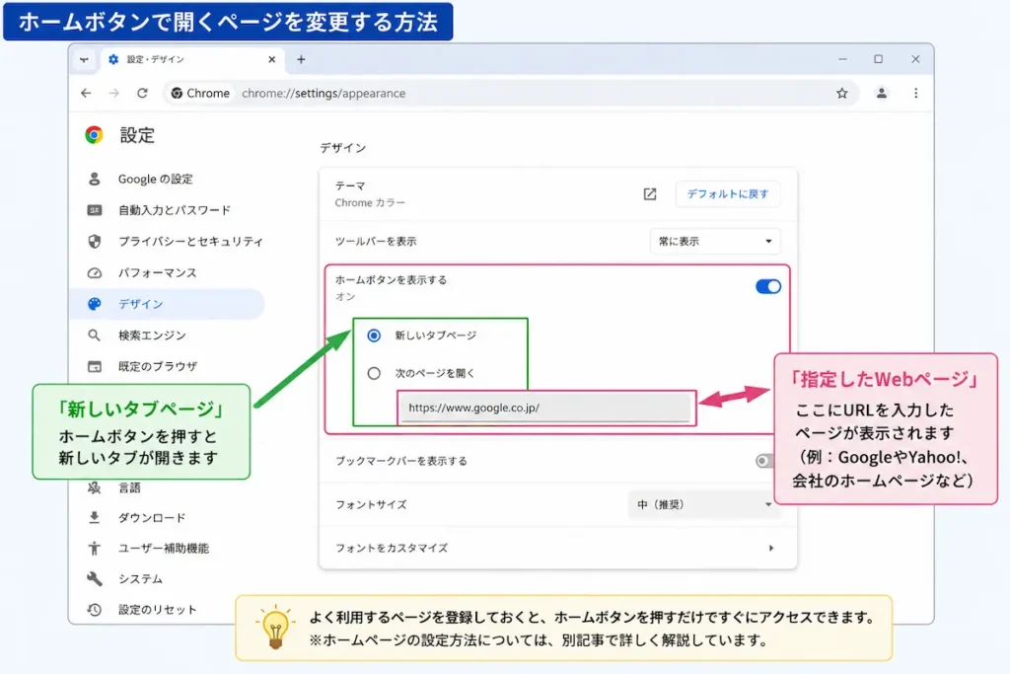Select the 設定 - デザイン tab

191,59
